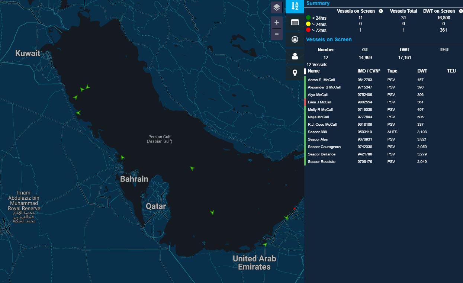Select vessel Seacor 888 from the list
The image size is (463, 283).
(x=316, y=132)
